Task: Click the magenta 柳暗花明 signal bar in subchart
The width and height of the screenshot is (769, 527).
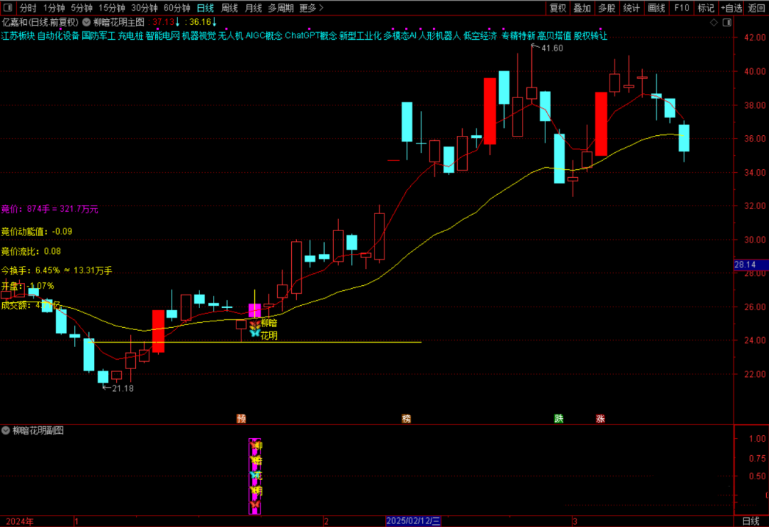Action: pyautogui.click(x=254, y=476)
